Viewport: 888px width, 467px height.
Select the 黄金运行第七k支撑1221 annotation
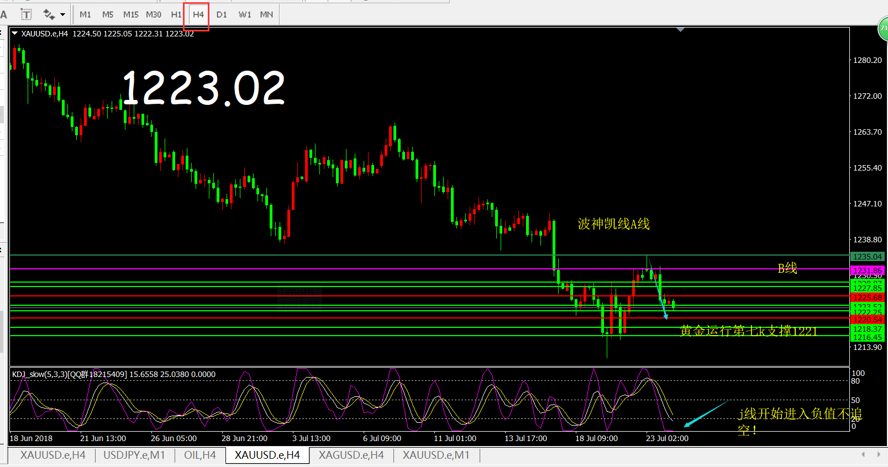point(749,331)
